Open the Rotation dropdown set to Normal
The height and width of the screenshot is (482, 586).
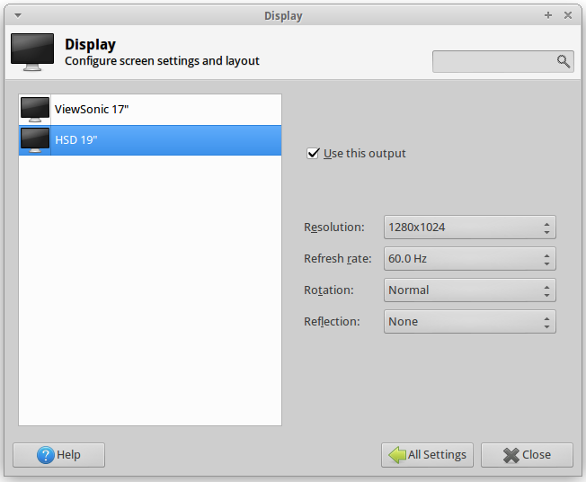(x=470, y=290)
